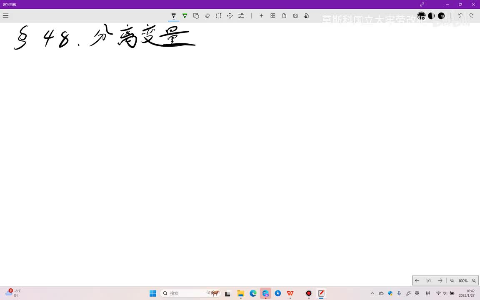480x300 pixels.
Task: Redo the last stroke
Action: pyautogui.click(x=471, y=15)
